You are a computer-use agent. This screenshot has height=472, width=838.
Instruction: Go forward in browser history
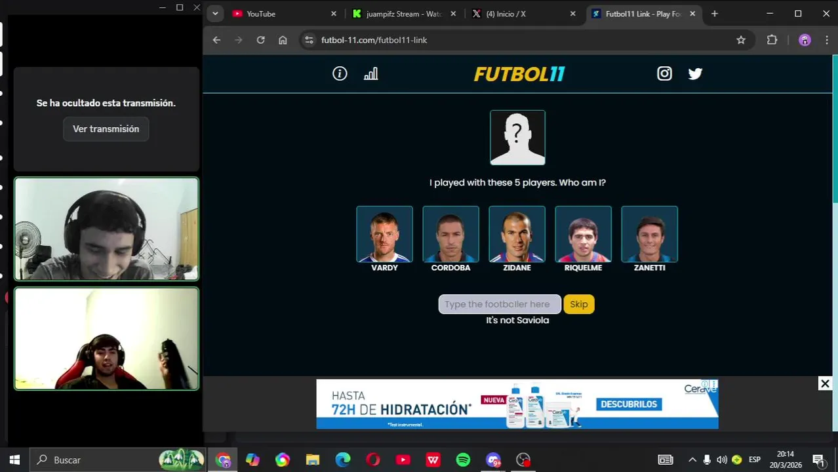[x=239, y=40]
